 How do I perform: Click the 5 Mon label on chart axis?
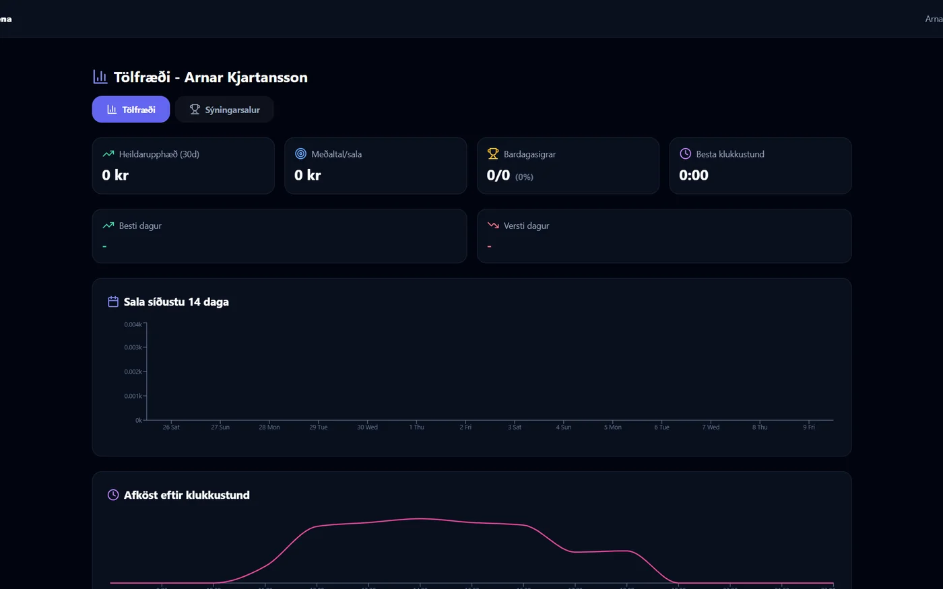point(613,427)
